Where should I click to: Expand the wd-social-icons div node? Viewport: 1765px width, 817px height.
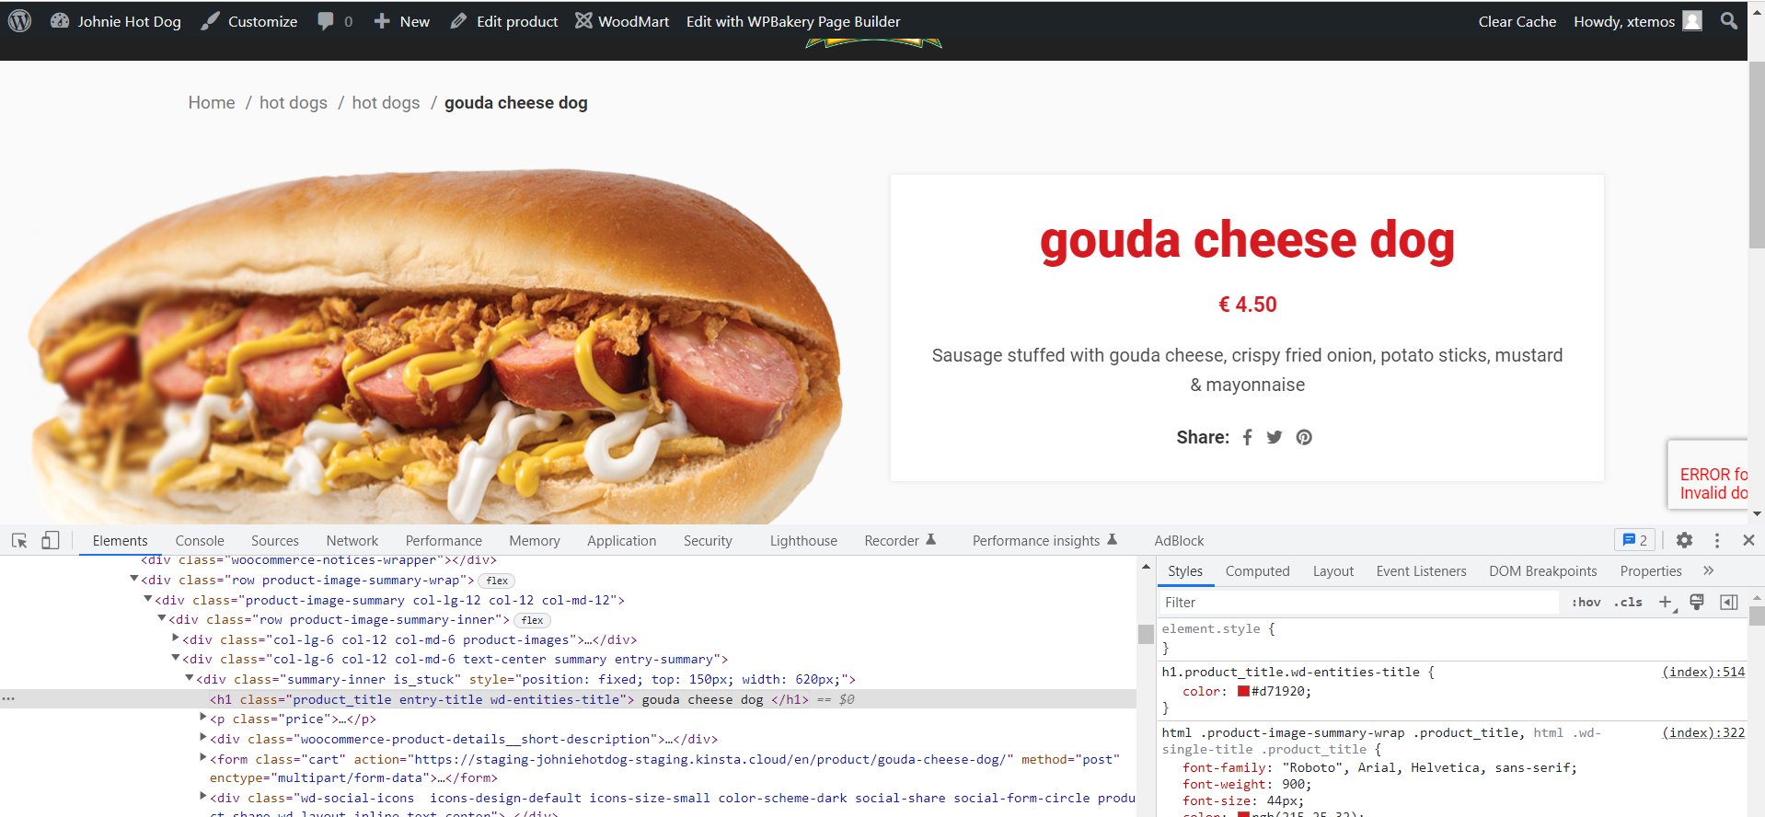[203, 797]
